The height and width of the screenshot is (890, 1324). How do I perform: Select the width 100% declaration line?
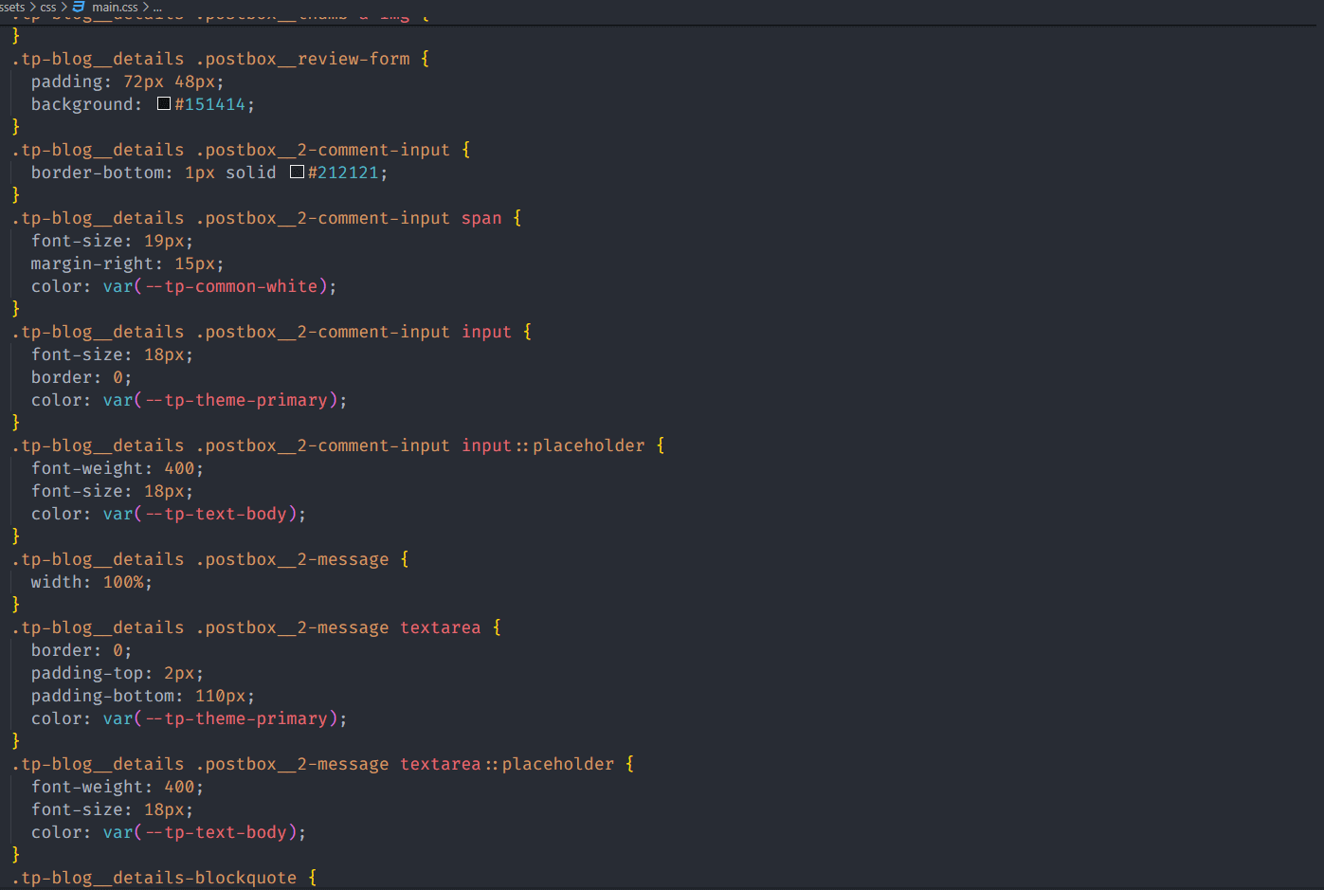tap(91, 582)
